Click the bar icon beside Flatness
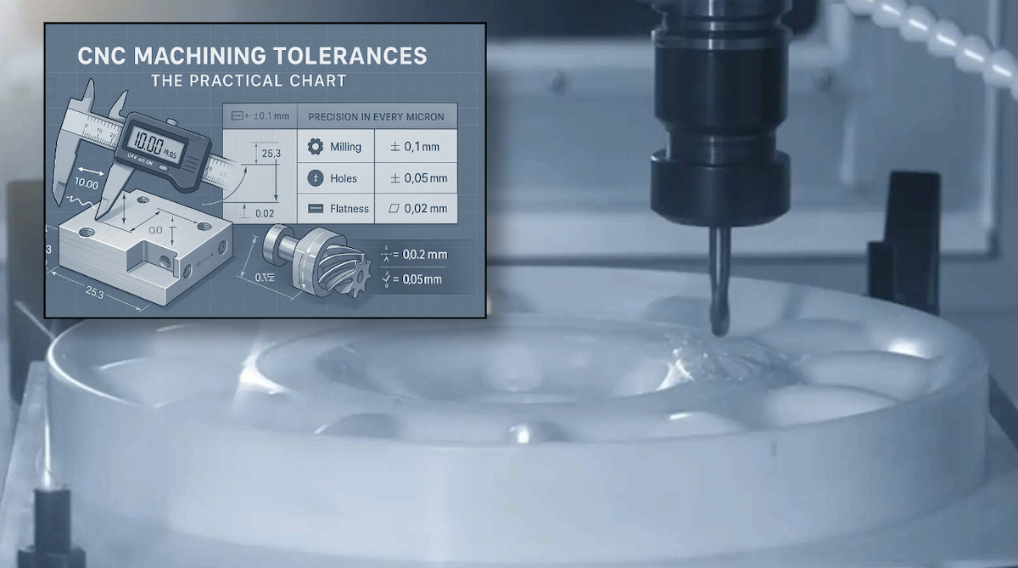1018x568 pixels. 315,208
